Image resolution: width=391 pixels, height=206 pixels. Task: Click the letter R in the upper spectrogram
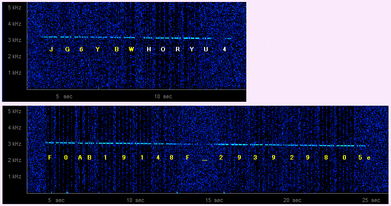pos(178,49)
